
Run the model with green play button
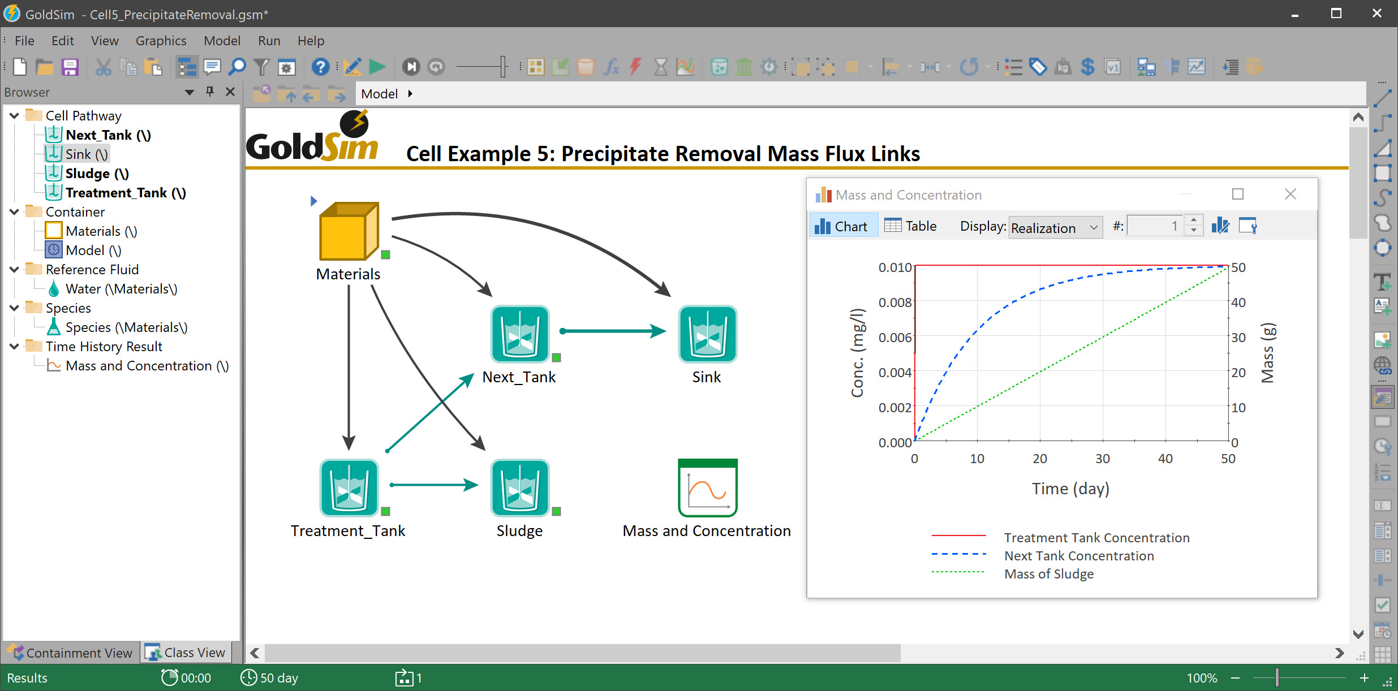tap(377, 67)
